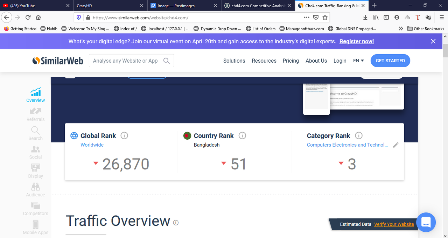Open the Firefox account icon
Viewport: 448px width, 238px height.
[x=397, y=17]
